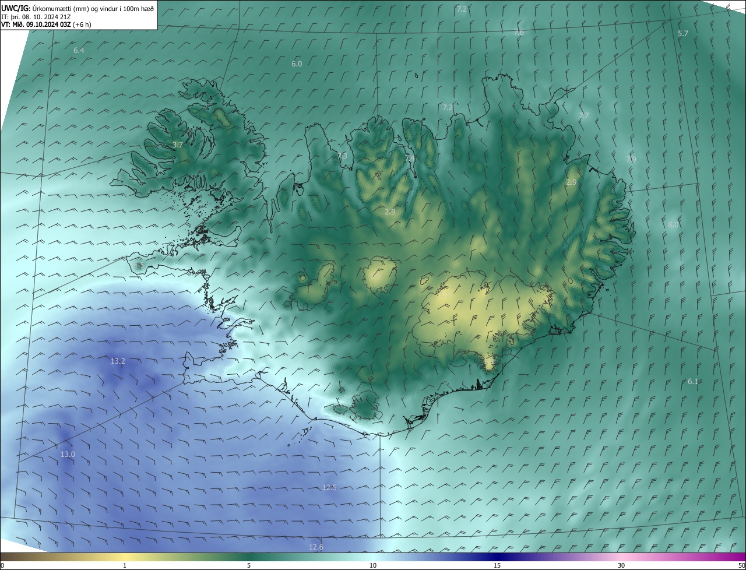Select the 6.1 value label
Screen dimensions: 746x570
point(693,381)
